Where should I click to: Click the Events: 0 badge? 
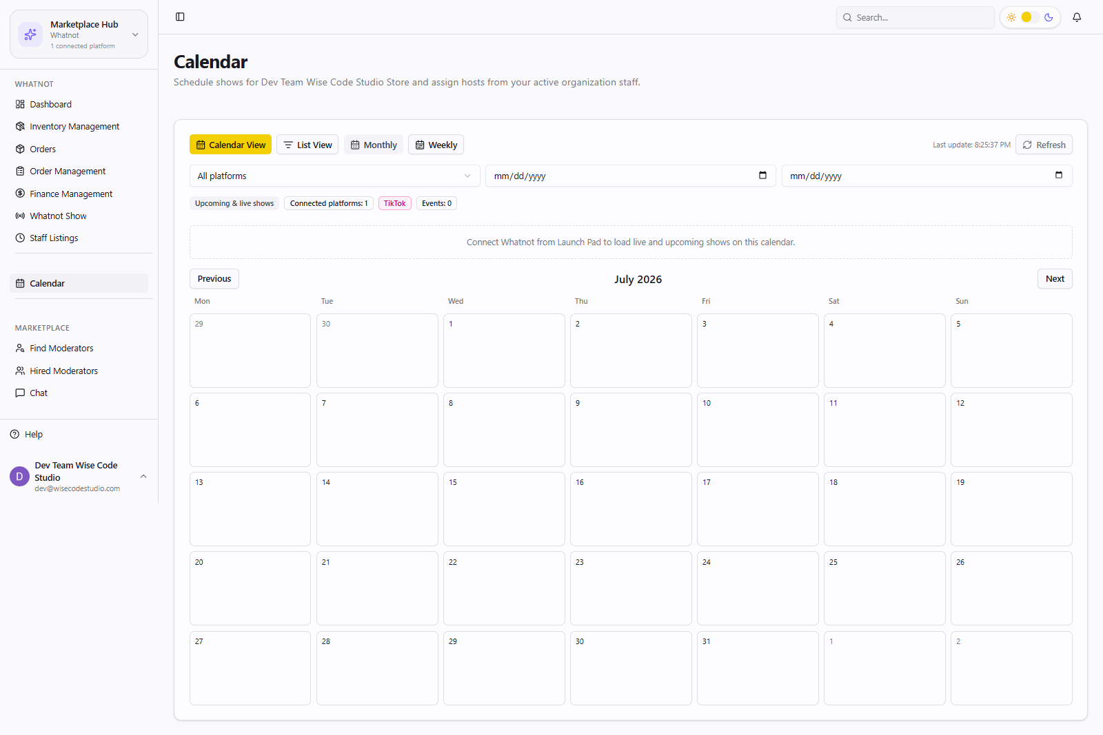coord(437,203)
